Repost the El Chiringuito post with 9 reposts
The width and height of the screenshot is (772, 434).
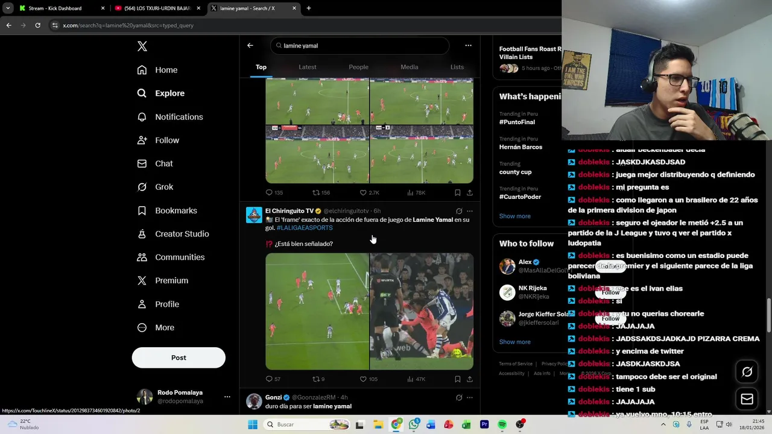point(318,379)
